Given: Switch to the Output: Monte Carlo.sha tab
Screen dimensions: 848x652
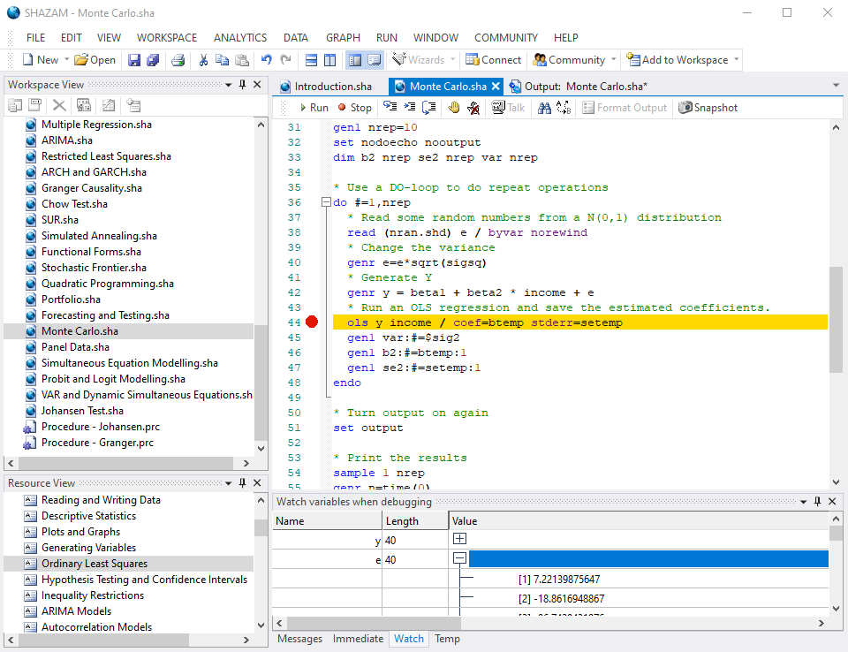Looking at the screenshot, I should [x=579, y=87].
